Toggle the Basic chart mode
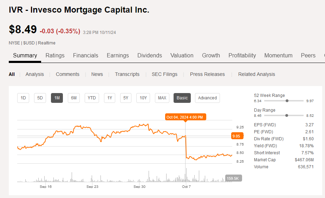325x198 pixels. [x=182, y=98]
